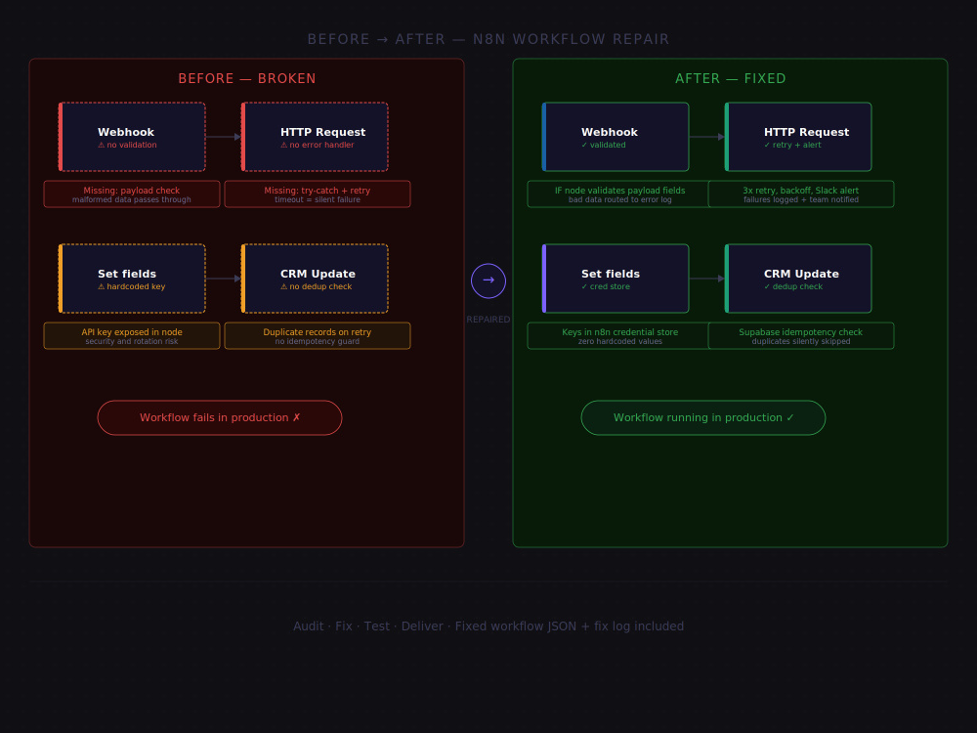Select the fixed CRM Update dedup check node

[798, 279]
